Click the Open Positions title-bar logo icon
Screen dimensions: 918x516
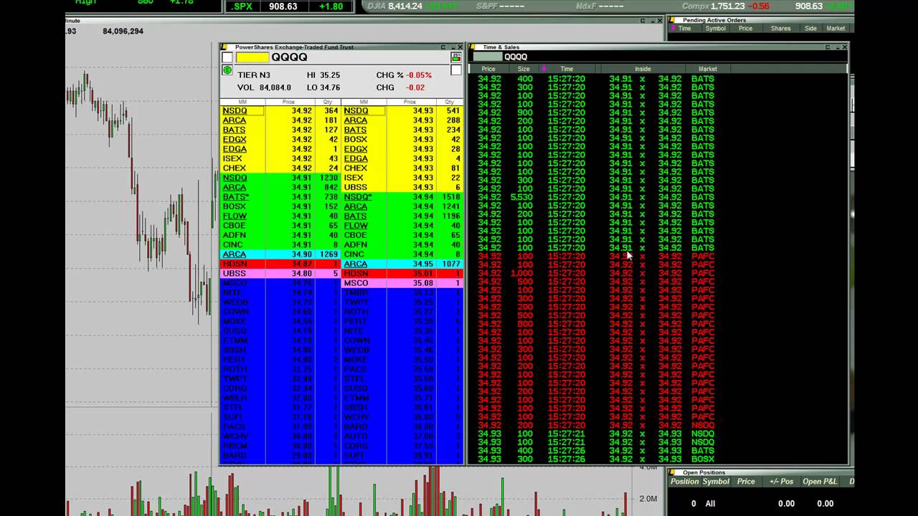coord(671,472)
